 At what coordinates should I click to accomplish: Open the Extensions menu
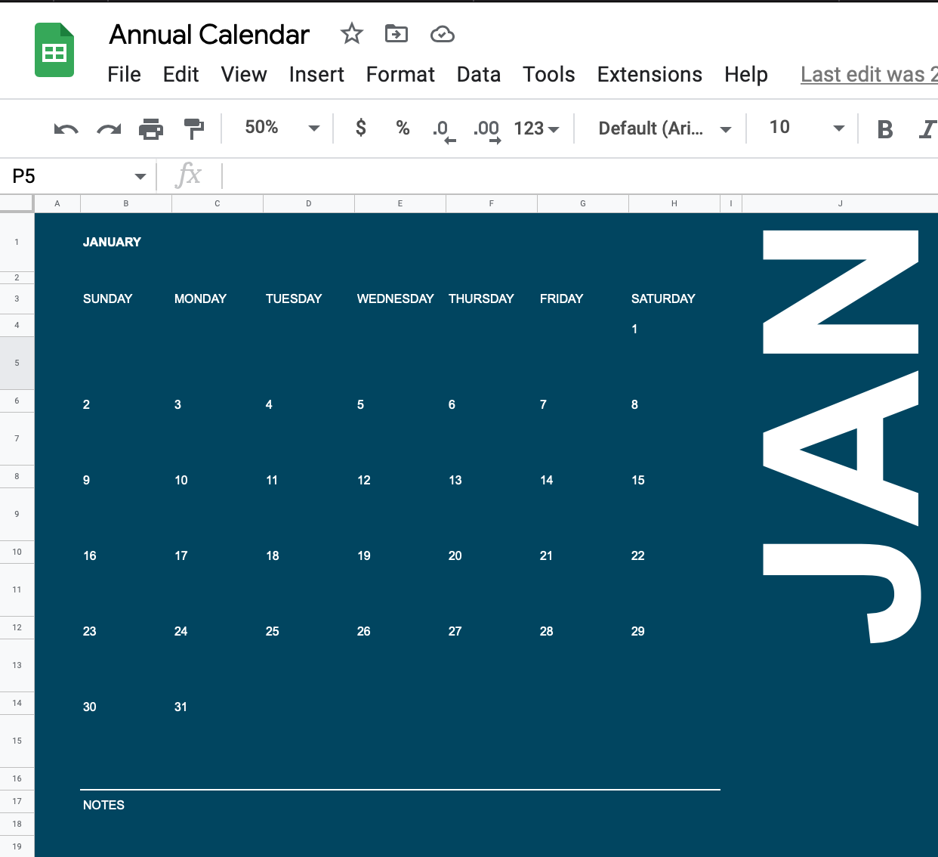pyautogui.click(x=650, y=74)
